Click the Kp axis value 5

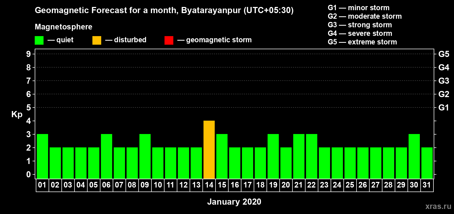pyautogui.click(x=29, y=108)
